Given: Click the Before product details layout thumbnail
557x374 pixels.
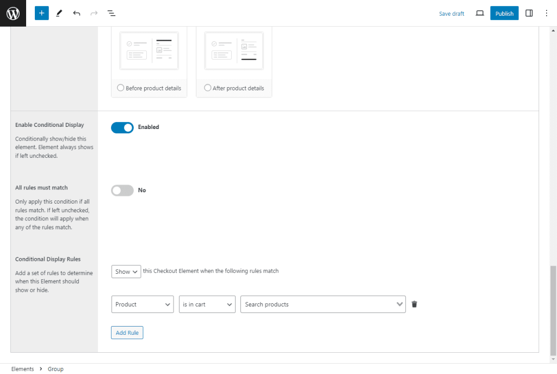Looking at the screenshot, I should point(149,51).
